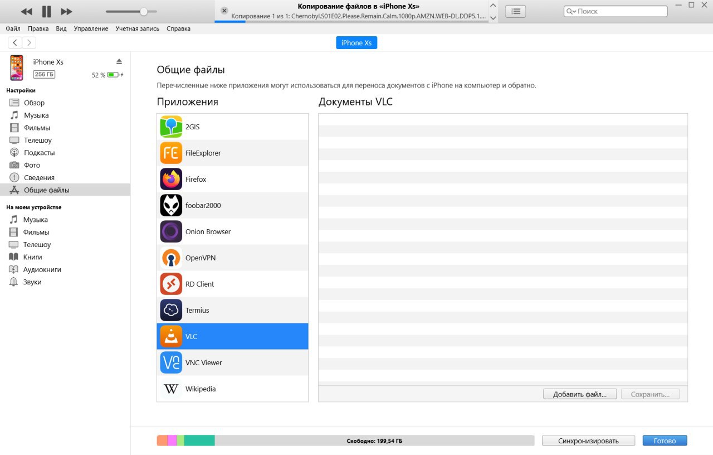The height and width of the screenshot is (455, 713).
Task: Click the Свободно free space bar
Action: pyautogui.click(x=374, y=441)
